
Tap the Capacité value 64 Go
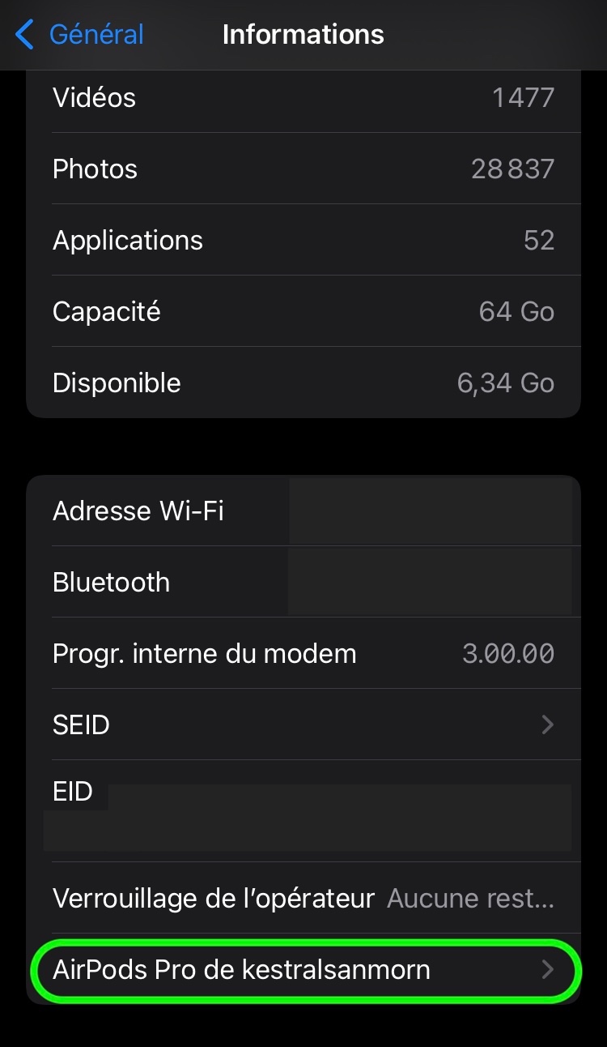click(x=516, y=312)
